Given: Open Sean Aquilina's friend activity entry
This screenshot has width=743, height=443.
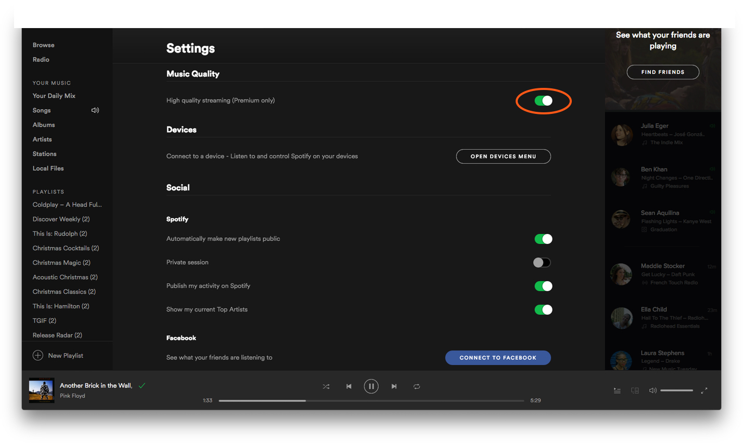Looking at the screenshot, I should pos(663,221).
